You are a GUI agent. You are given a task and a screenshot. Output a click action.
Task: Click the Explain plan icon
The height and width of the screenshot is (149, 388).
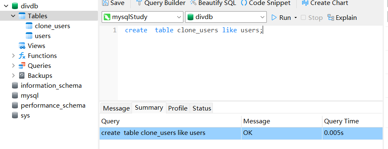(x=331, y=17)
